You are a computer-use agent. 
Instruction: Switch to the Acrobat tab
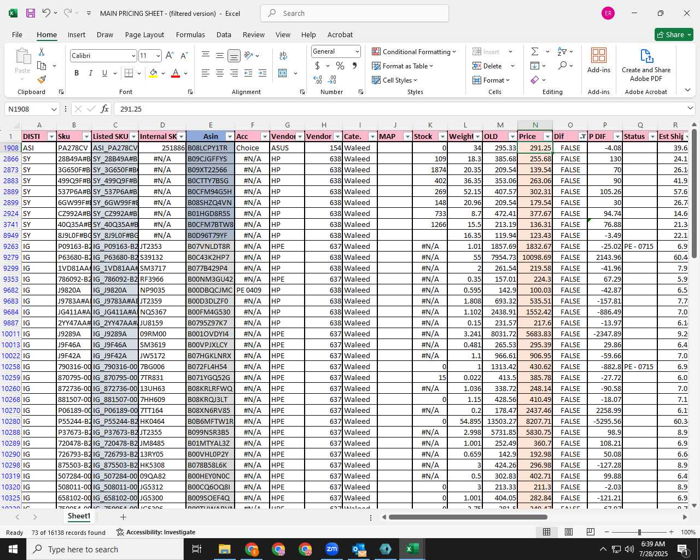click(x=340, y=34)
